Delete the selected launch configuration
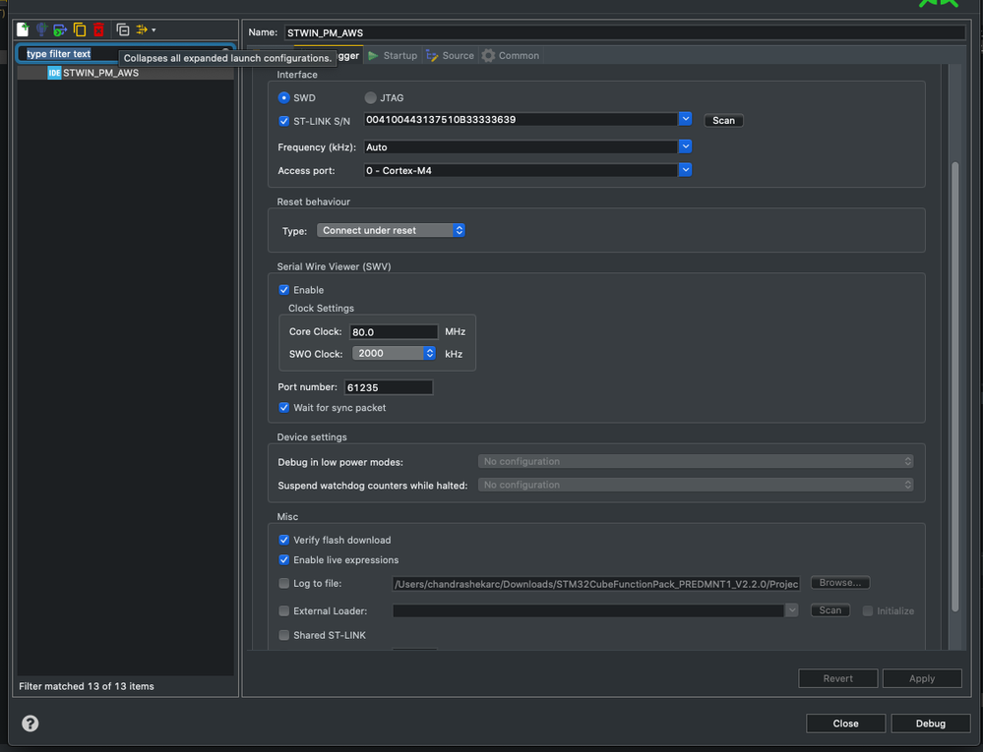Image resolution: width=983 pixels, height=752 pixels. coord(98,29)
